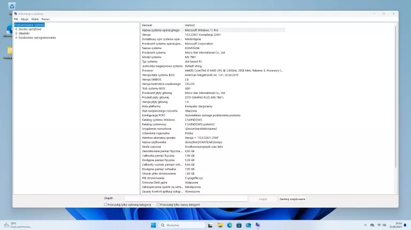Select the Nazwa użytkownika row
Screen dimensions: 411x230
(213, 142)
